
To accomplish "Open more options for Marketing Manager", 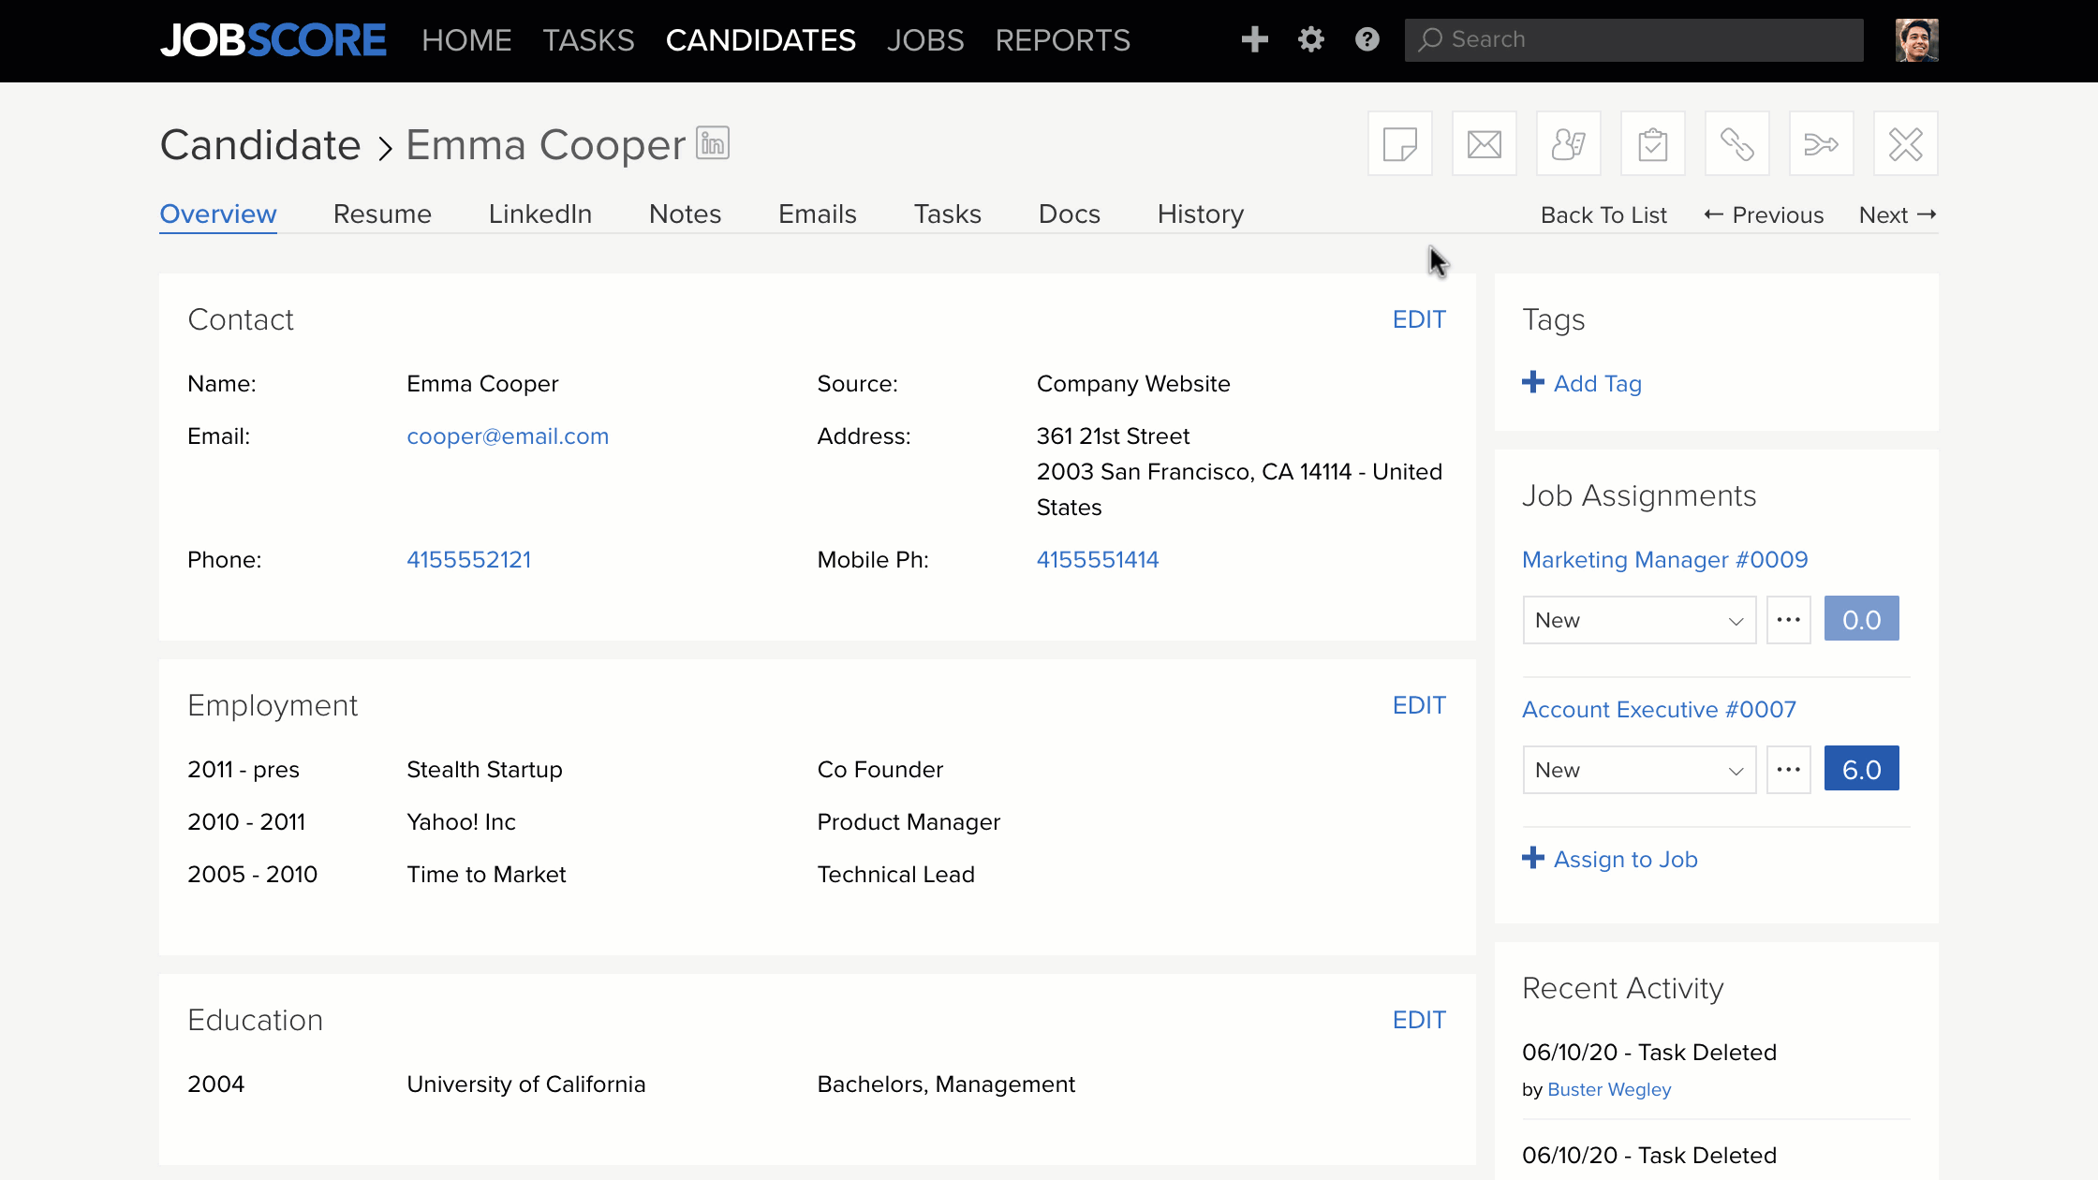I will click(1788, 620).
